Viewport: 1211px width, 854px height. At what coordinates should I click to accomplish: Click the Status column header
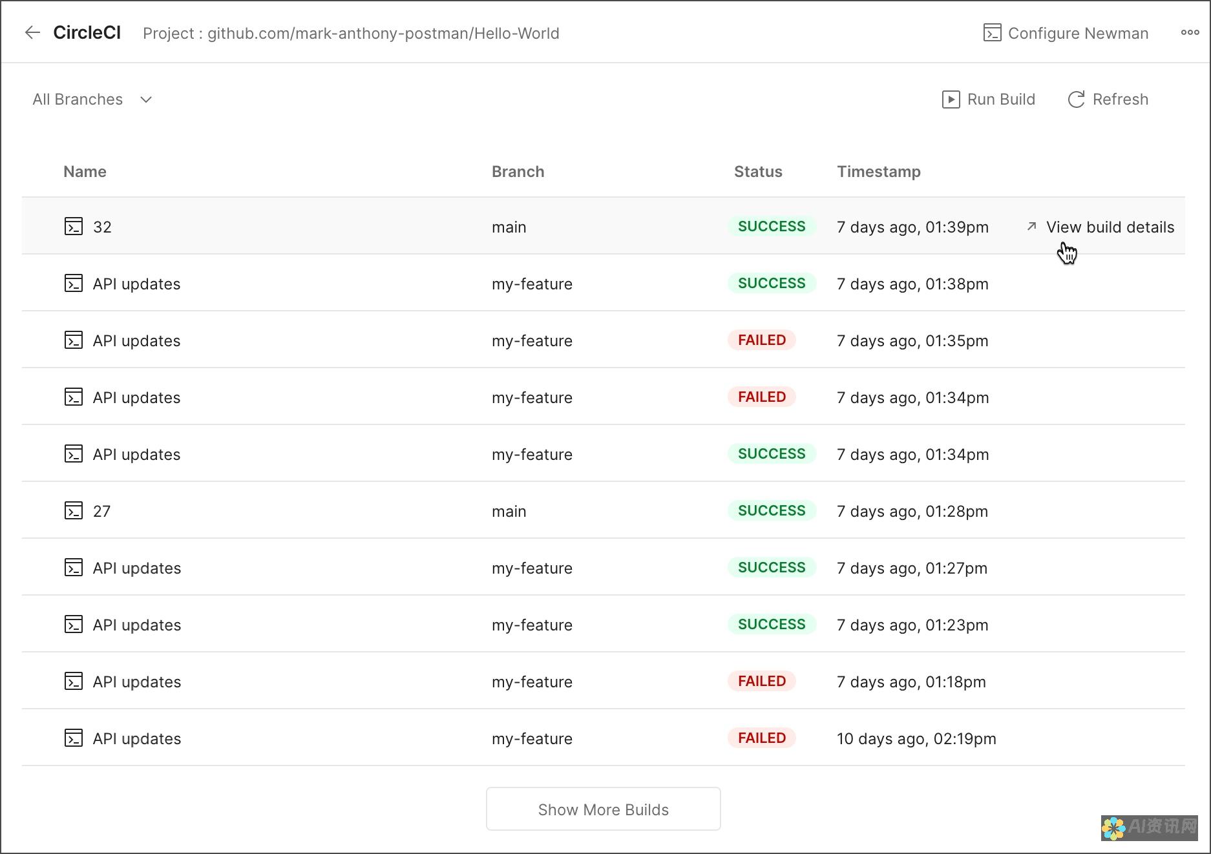pos(758,171)
